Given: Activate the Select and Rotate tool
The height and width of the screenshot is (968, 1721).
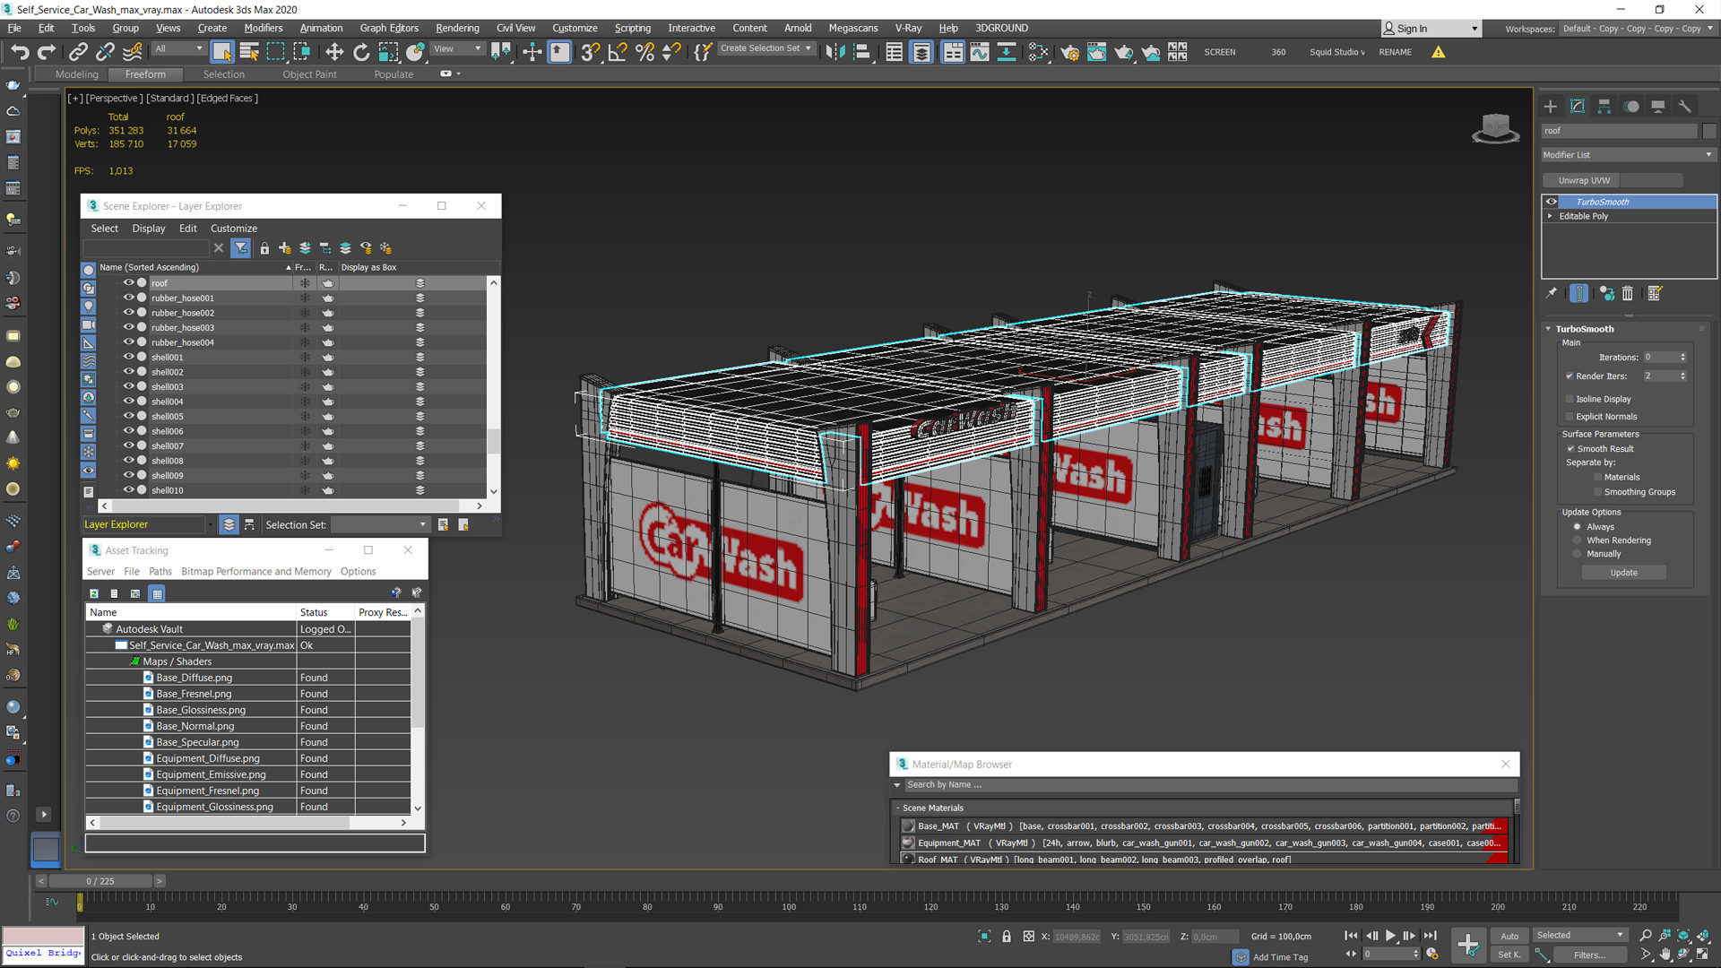Looking at the screenshot, I should click(x=361, y=52).
